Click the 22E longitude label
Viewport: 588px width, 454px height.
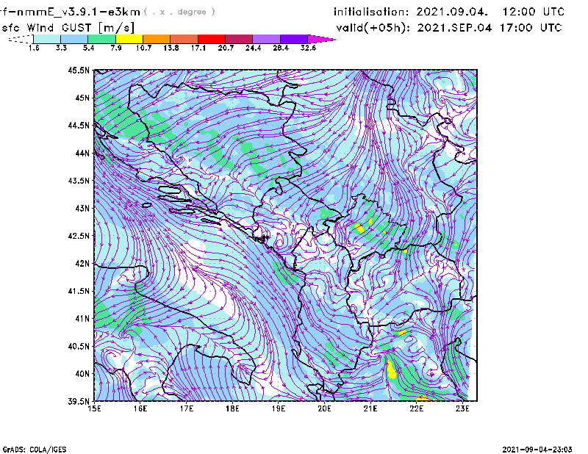pos(417,408)
